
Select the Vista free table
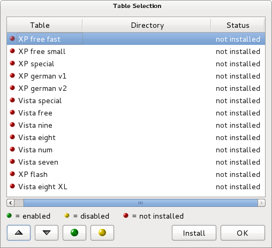tap(136, 113)
